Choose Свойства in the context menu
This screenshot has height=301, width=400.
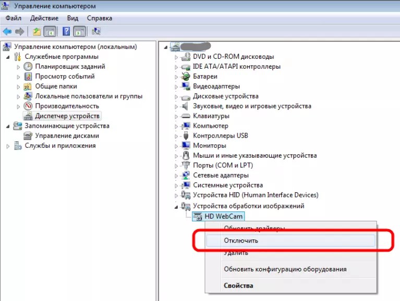290,285
